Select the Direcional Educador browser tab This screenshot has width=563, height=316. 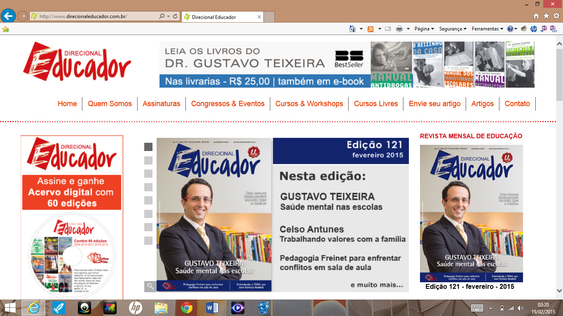point(223,17)
